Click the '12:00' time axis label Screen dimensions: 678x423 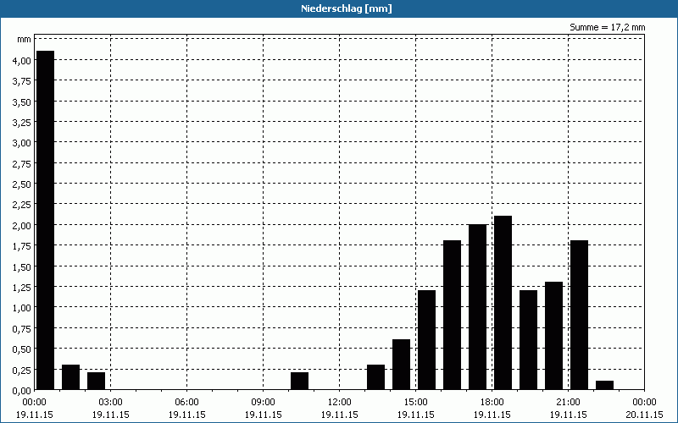point(340,403)
